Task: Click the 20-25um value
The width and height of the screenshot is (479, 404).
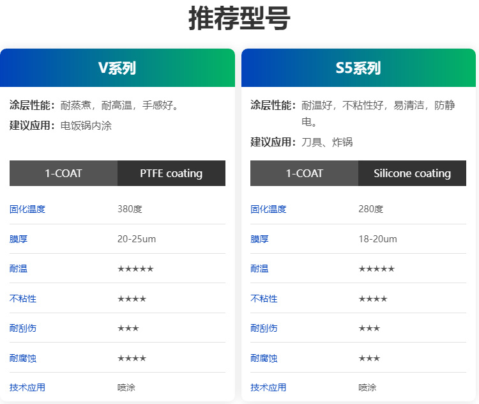Action: coord(137,239)
